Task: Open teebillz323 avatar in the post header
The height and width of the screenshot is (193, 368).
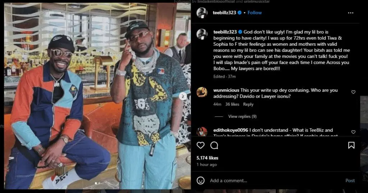Action: point(202,13)
